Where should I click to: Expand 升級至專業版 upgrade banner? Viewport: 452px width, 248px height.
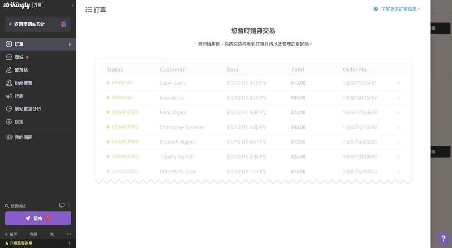[38, 243]
